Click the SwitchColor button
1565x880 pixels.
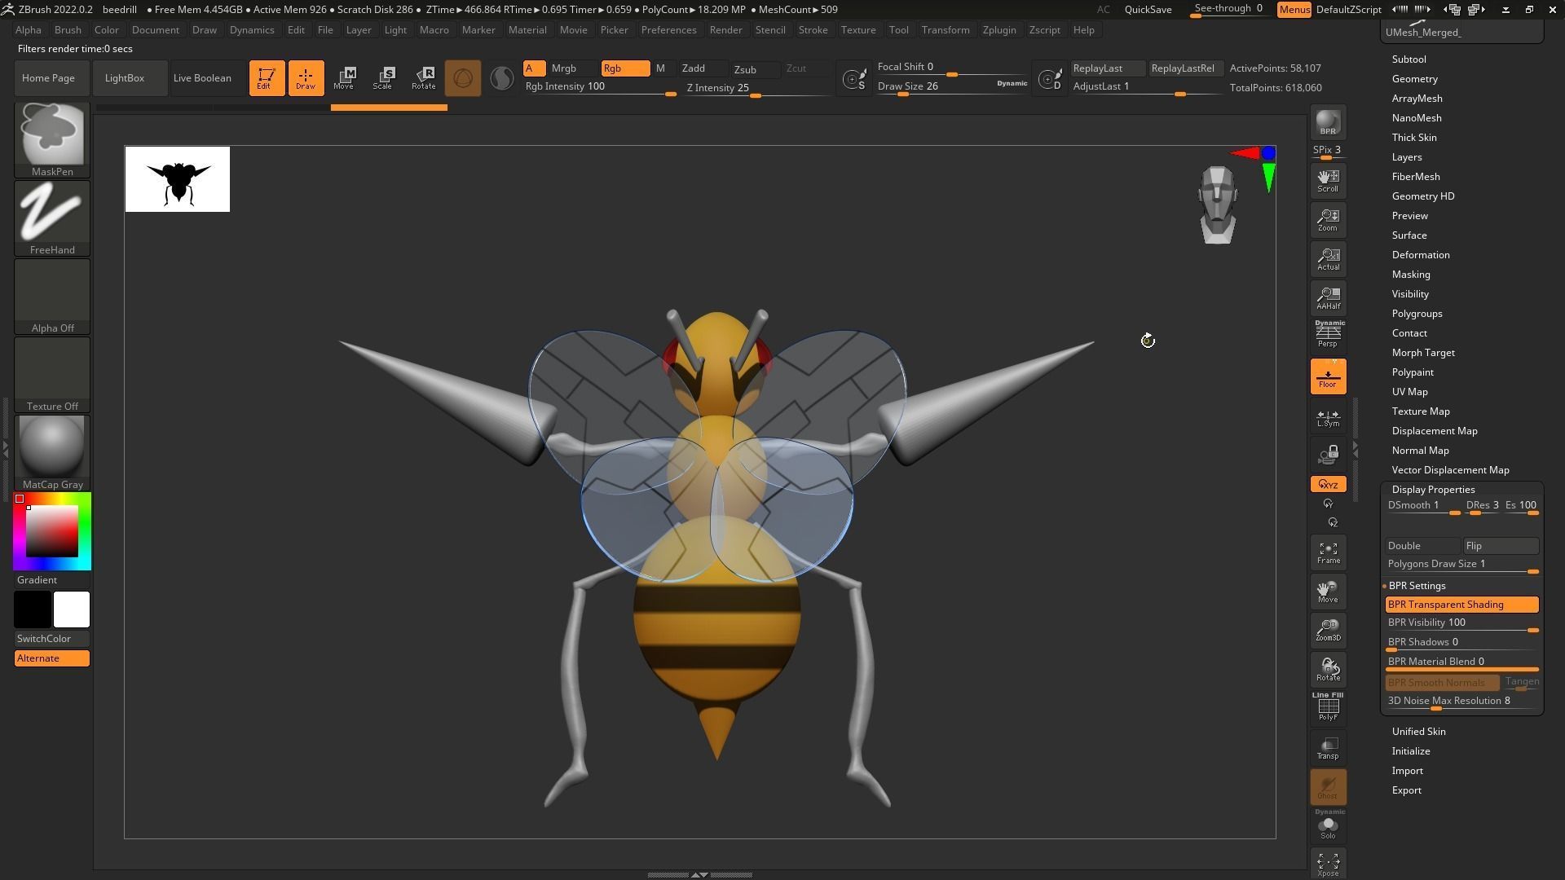(52, 639)
